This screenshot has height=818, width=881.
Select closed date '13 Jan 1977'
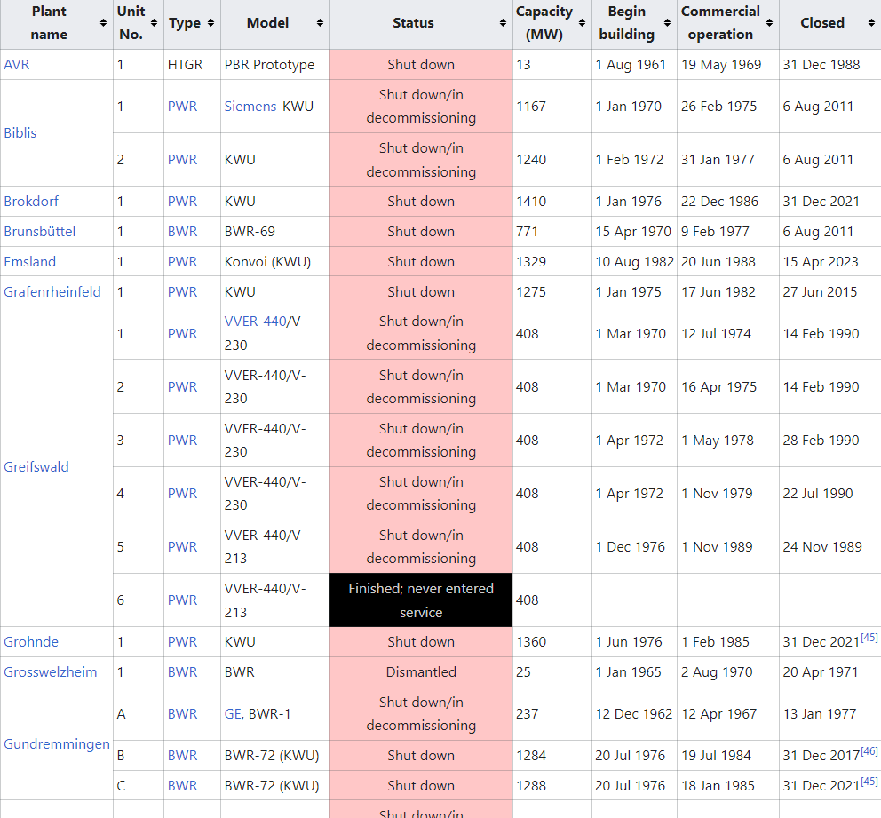coord(819,714)
